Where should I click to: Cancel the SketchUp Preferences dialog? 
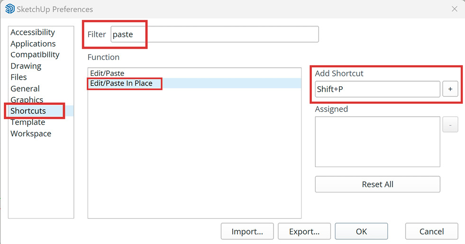point(431,231)
